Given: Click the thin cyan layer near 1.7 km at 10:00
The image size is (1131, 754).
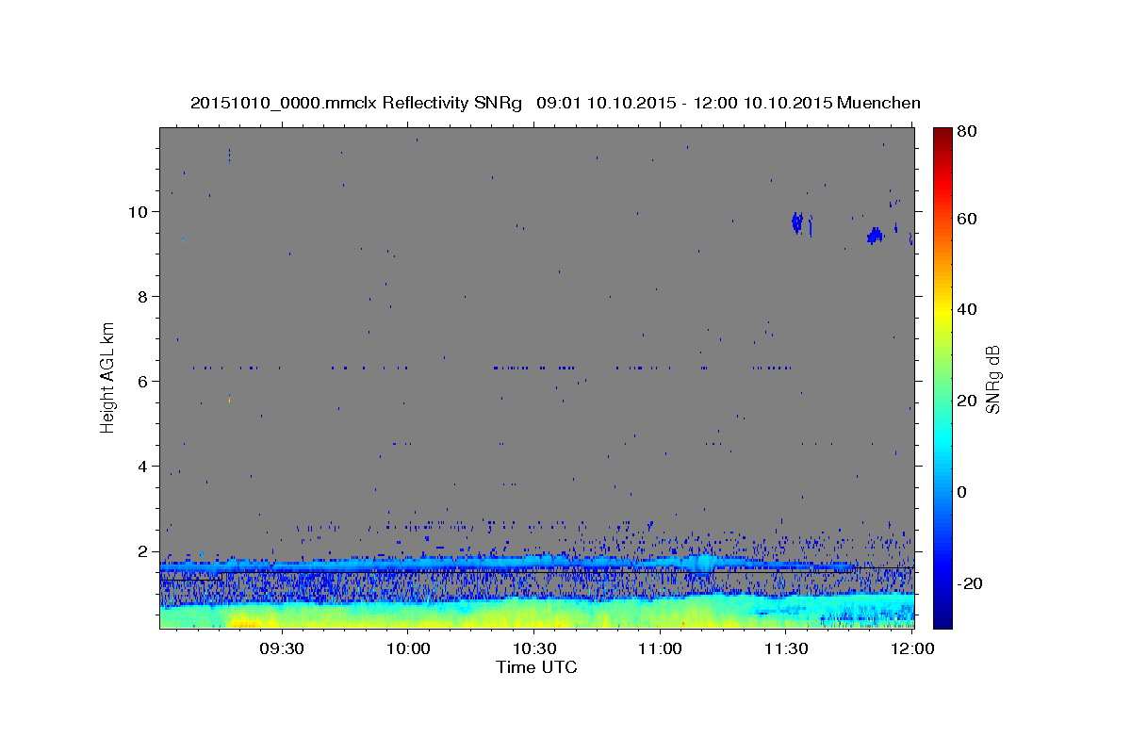Looking at the screenshot, I should (x=407, y=564).
